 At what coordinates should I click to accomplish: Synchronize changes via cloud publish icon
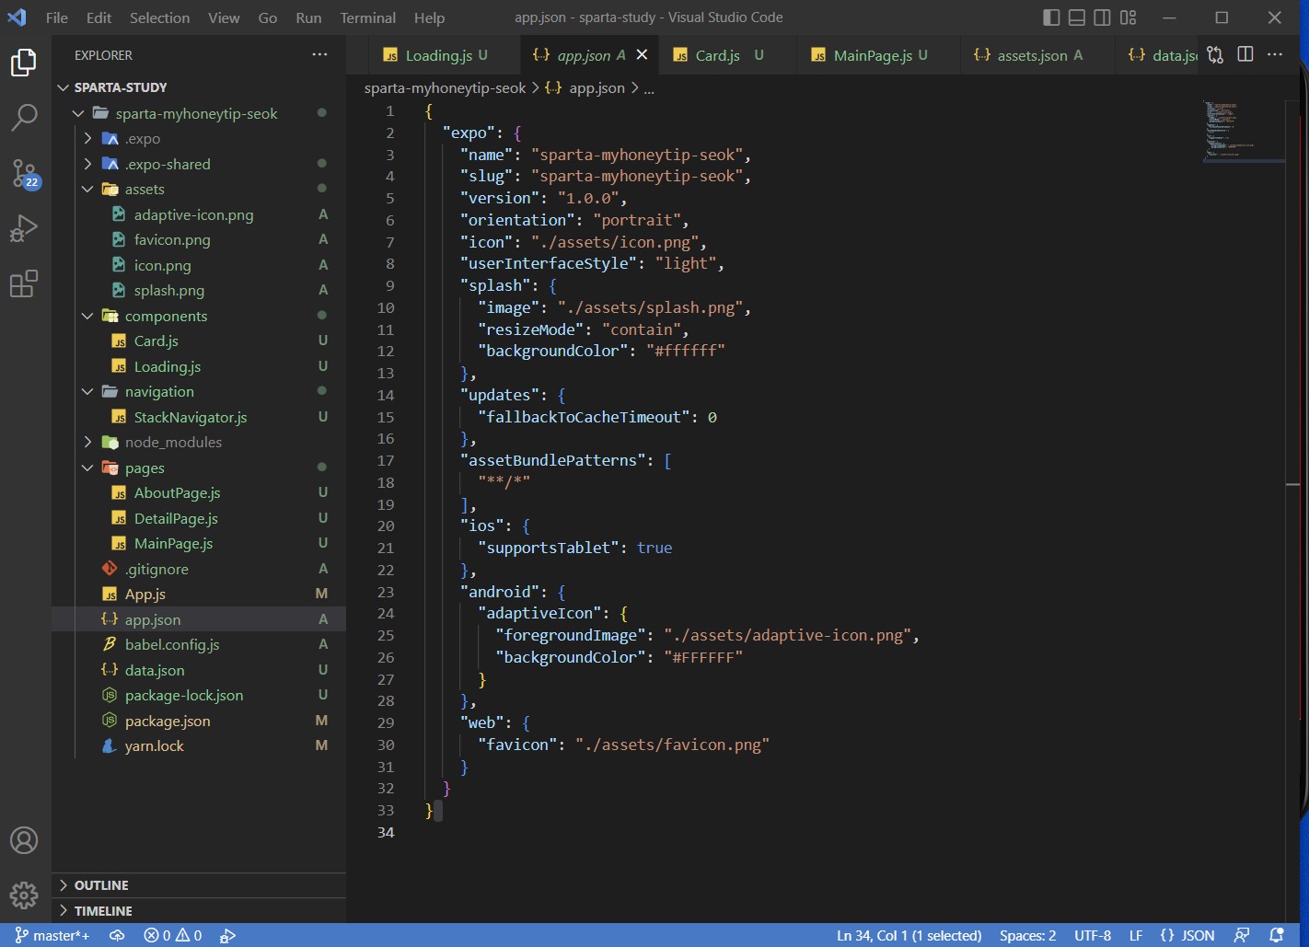117,935
